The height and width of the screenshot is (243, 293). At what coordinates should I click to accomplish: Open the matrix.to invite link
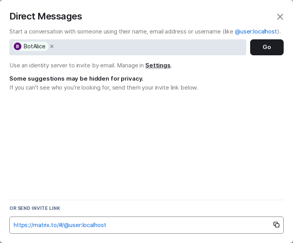pos(60,225)
